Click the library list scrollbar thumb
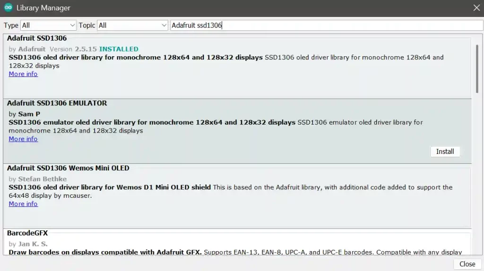 click(477, 66)
